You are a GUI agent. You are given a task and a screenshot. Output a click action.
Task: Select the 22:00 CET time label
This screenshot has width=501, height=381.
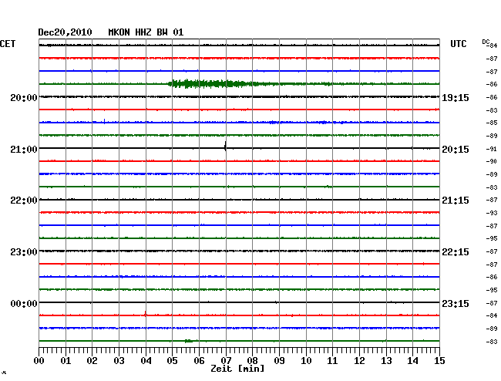point(24,201)
